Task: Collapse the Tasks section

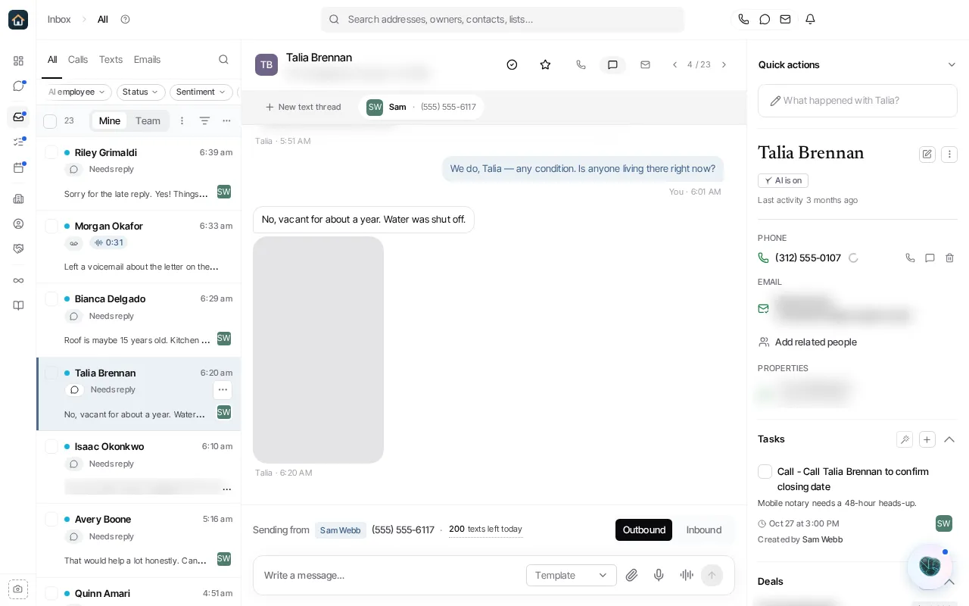Action: click(x=949, y=439)
